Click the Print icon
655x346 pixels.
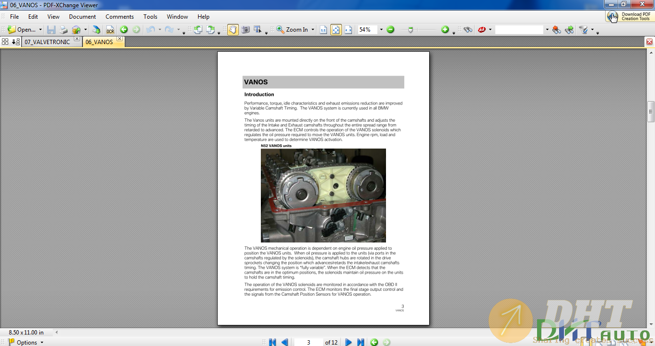(x=63, y=30)
